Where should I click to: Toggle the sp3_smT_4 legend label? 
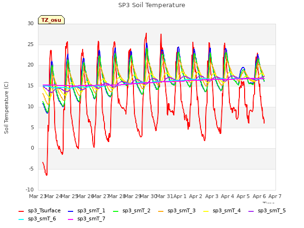227,210
